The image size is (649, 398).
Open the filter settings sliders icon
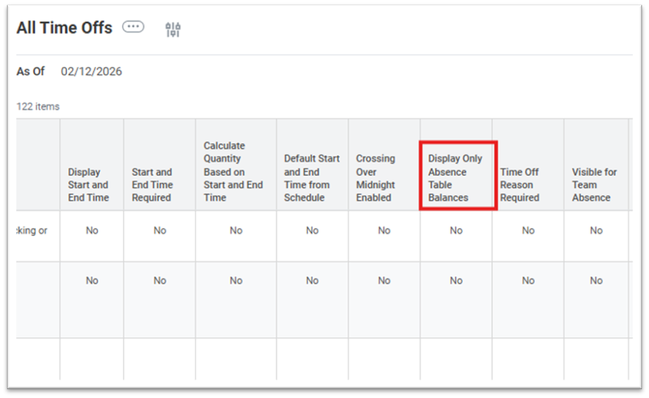(x=173, y=29)
